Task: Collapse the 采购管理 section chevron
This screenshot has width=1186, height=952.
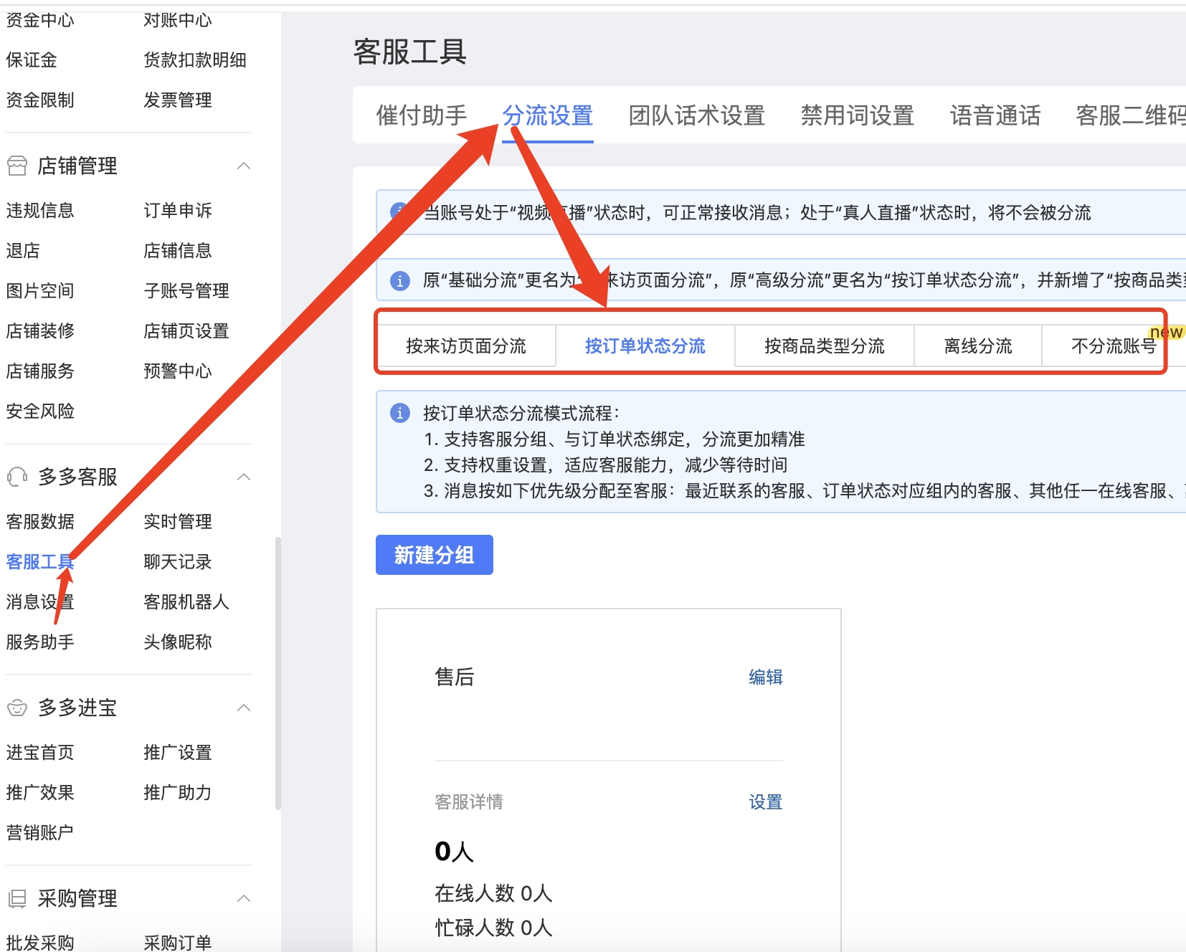Action: pos(244,898)
